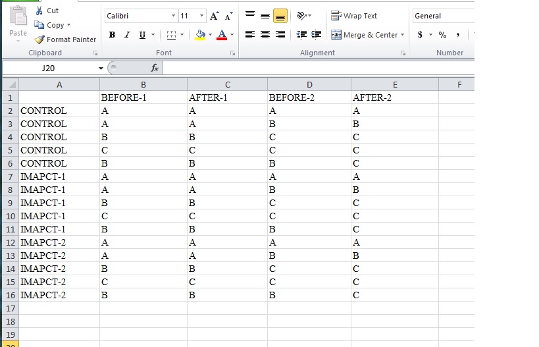
Task: Expand the Font Color palette arrow
Action: tap(232, 35)
